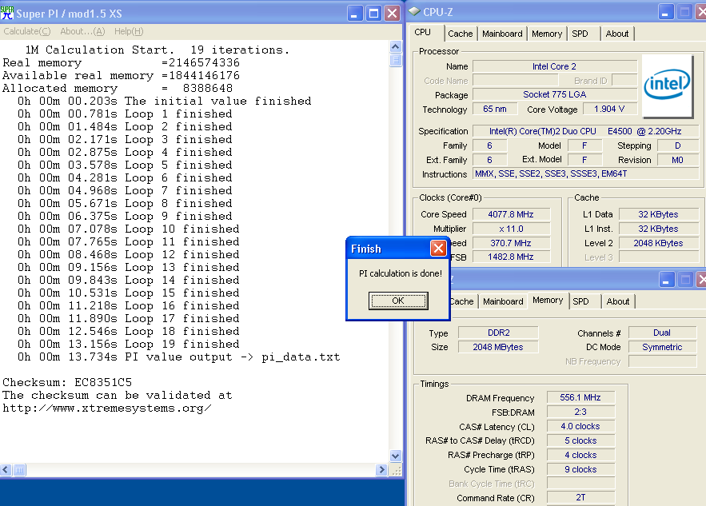This screenshot has height=506, width=706.
Task: Click the vertical scrollbar thumb in Super PI
Action: 395,60
